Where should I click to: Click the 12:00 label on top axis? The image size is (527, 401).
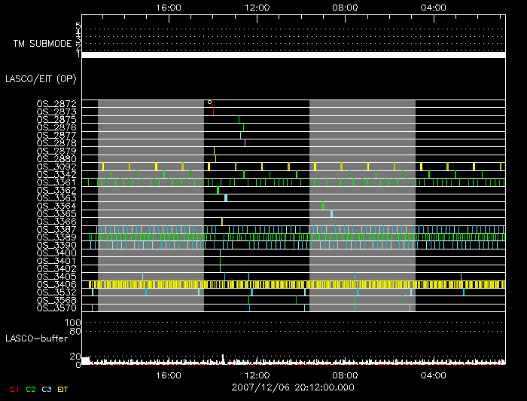[x=257, y=7]
